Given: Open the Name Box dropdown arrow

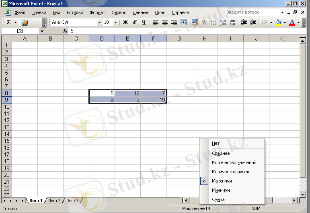Looking at the screenshot, I should (42, 31).
